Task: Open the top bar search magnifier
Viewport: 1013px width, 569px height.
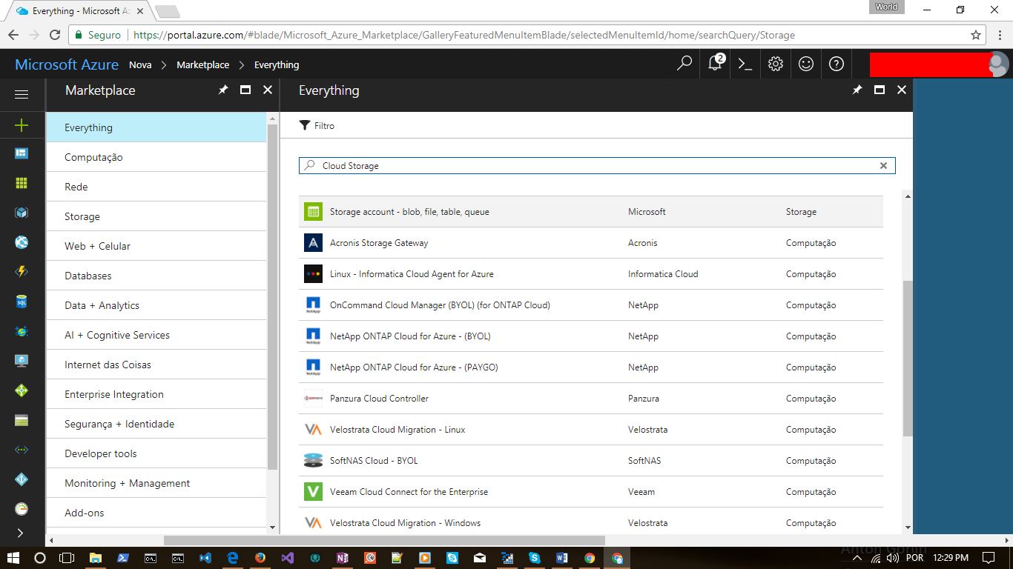Action: 684,64
